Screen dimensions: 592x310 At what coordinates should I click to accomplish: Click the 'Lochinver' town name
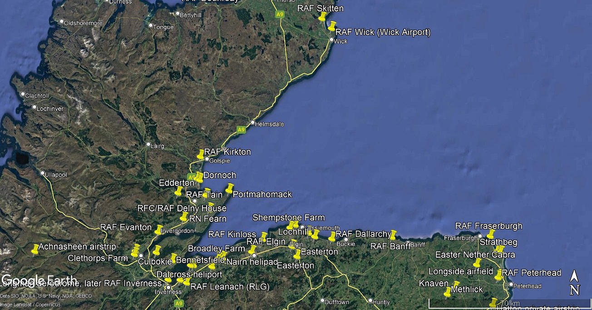point(51,109)
